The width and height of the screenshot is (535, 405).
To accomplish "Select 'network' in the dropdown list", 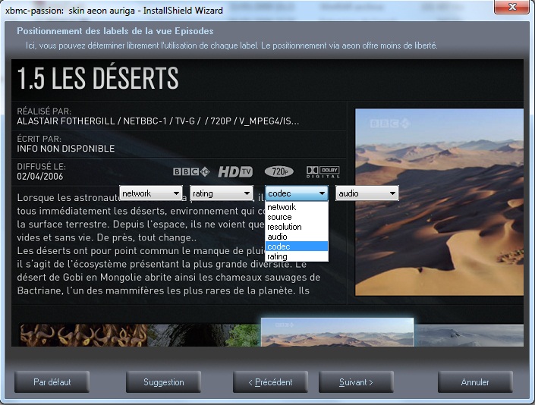I will tap(296, 207).
